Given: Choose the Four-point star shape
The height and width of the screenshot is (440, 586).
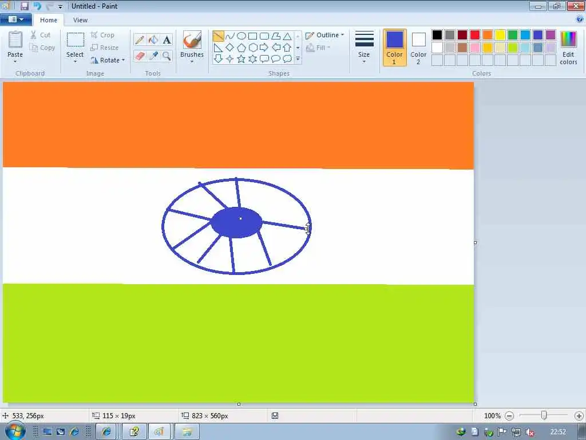Looking at the screenshot, I should click(x=230, y=59).
